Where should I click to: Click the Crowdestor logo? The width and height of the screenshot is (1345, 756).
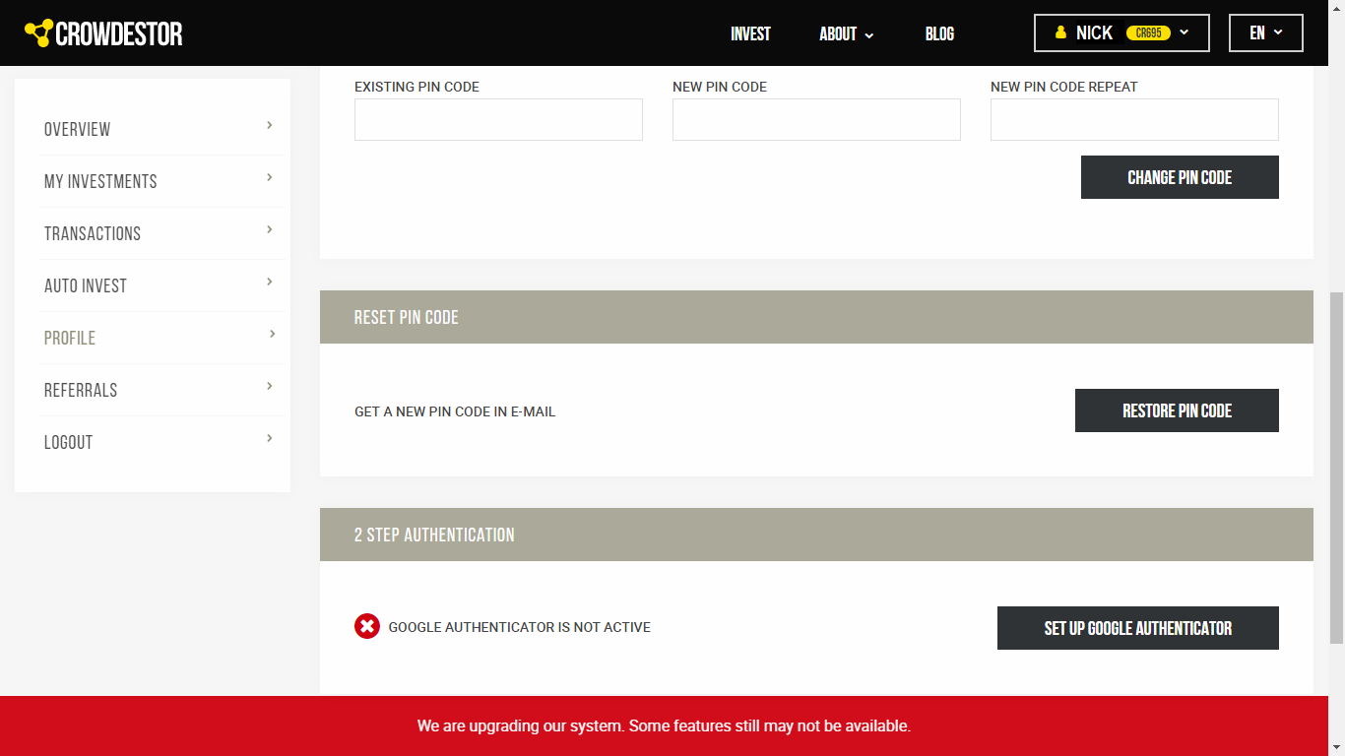(x=103, y=33)
